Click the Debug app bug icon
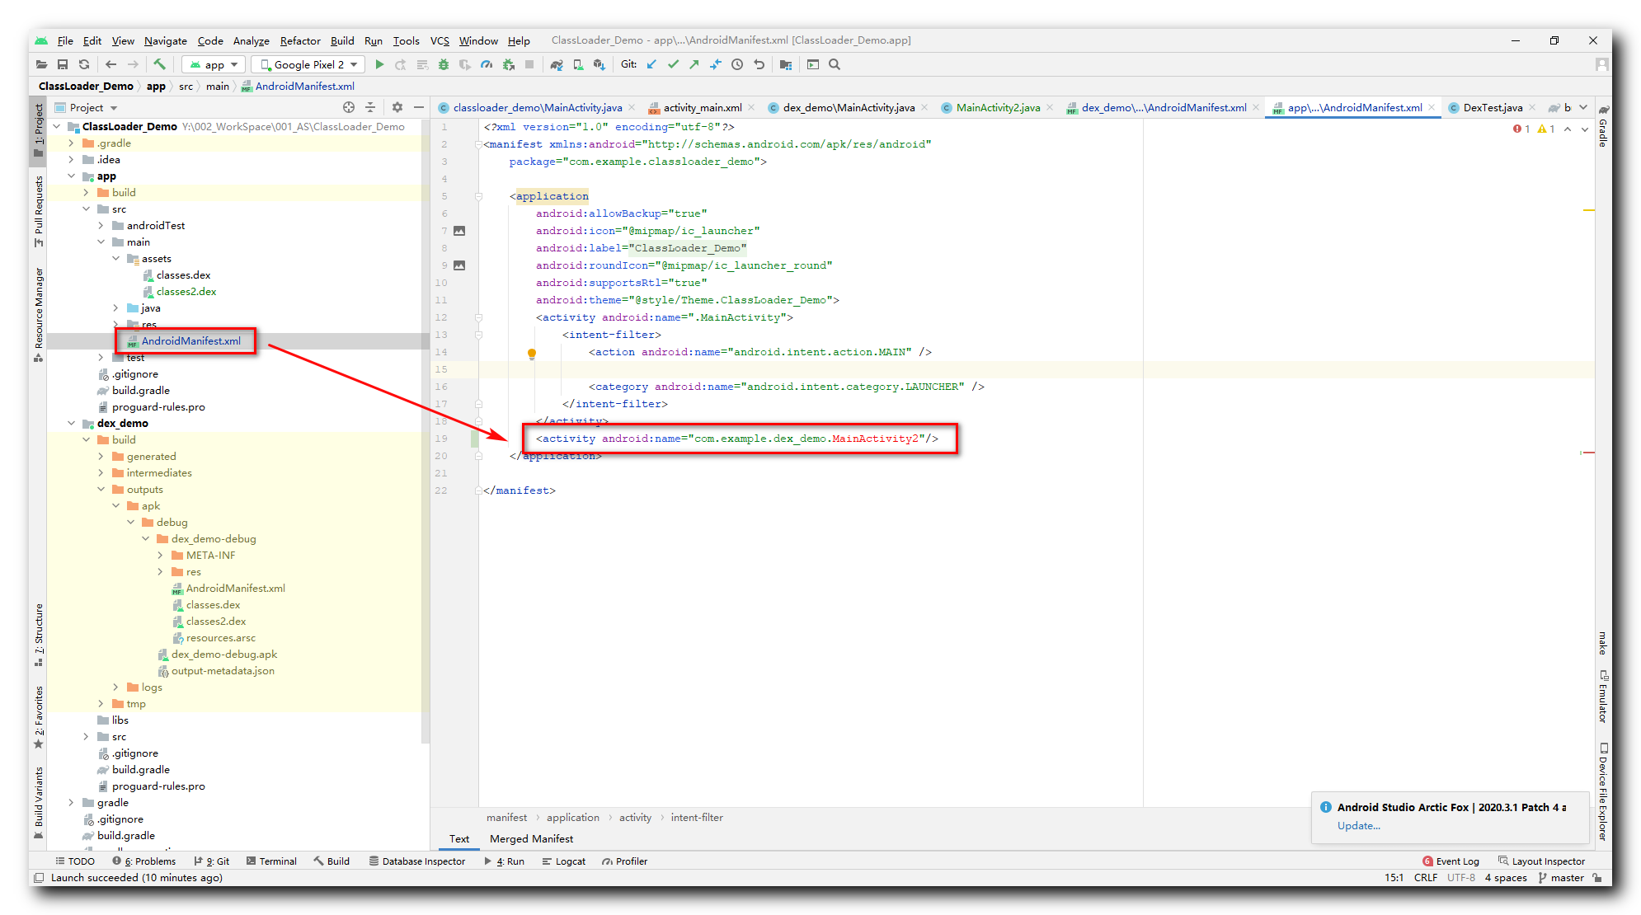This screenshot has width=1641, height=915. [x=443, y=64]
